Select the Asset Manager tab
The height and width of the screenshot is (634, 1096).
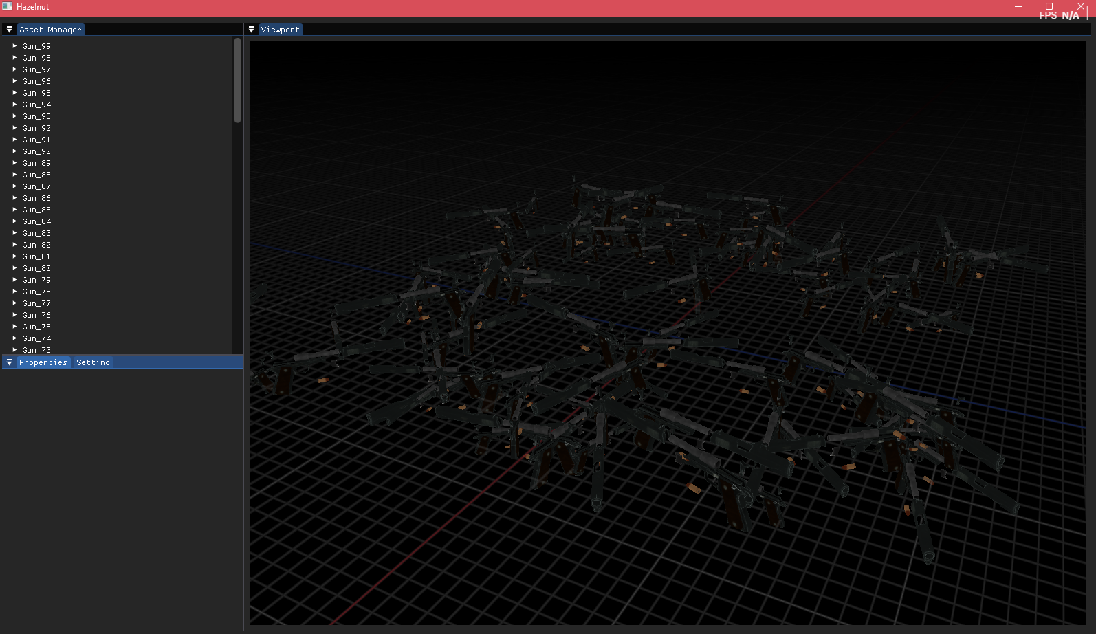(x=50, y=30)
